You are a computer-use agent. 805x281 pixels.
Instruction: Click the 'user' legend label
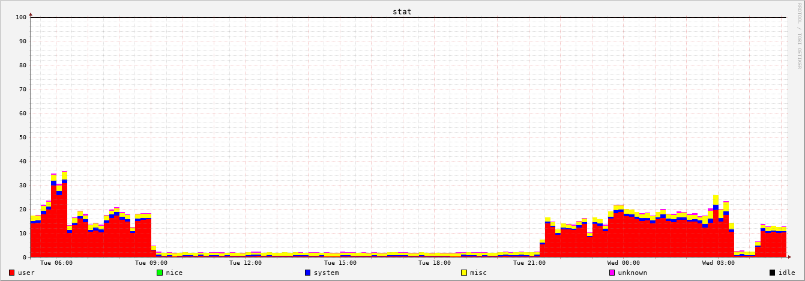tap(26, 273)
